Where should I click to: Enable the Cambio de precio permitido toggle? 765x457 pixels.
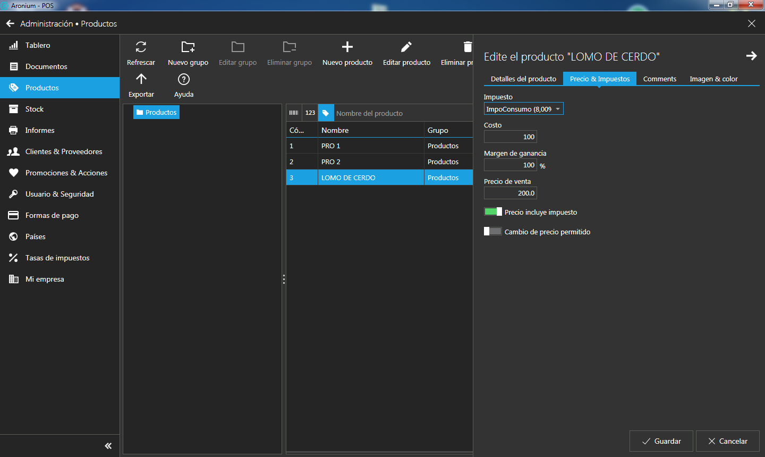pyautogui.click(x=492, y=232)
